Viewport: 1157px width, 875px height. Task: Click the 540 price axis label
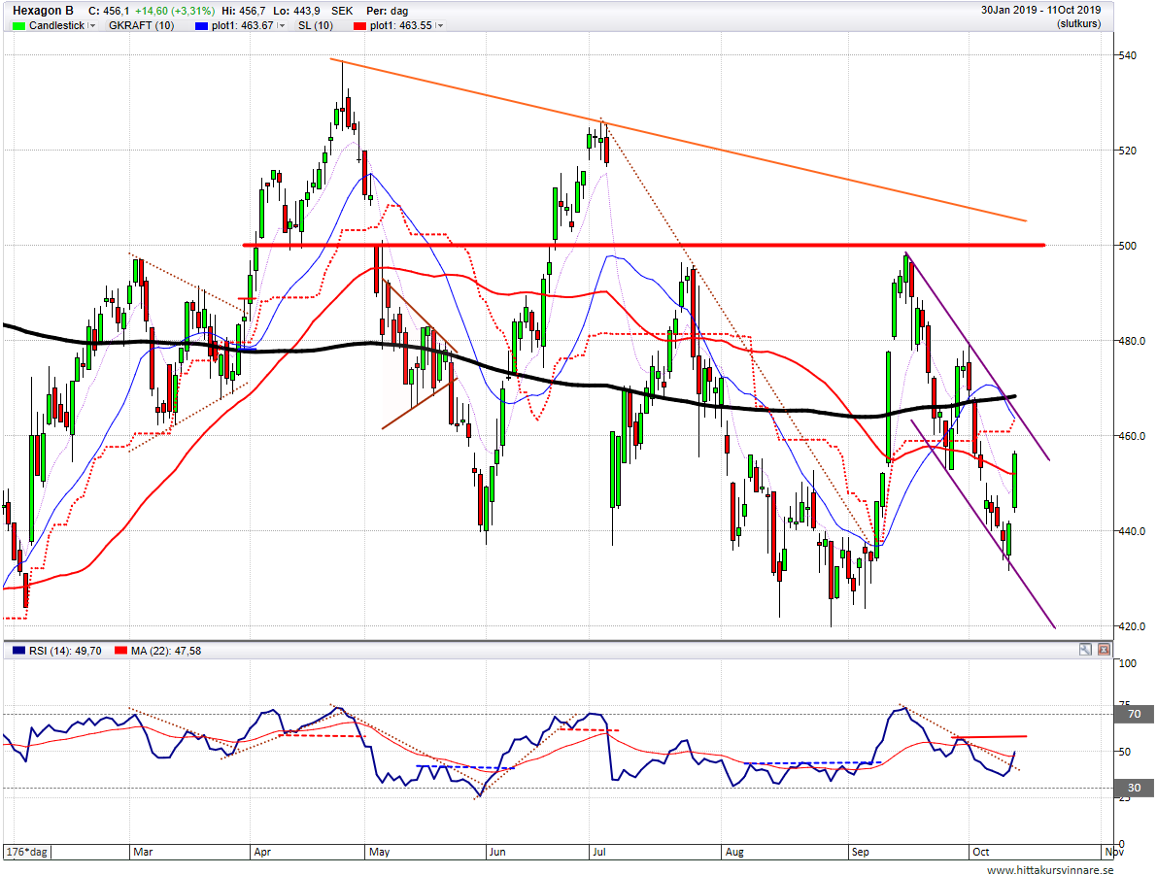coord(1127,55)
